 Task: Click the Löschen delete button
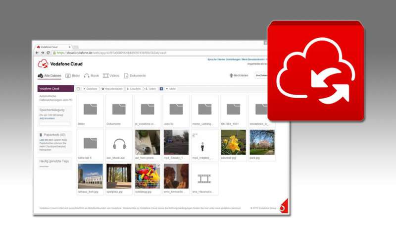134,89
